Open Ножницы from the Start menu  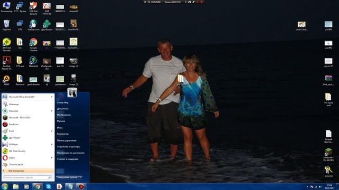point(28,104)
